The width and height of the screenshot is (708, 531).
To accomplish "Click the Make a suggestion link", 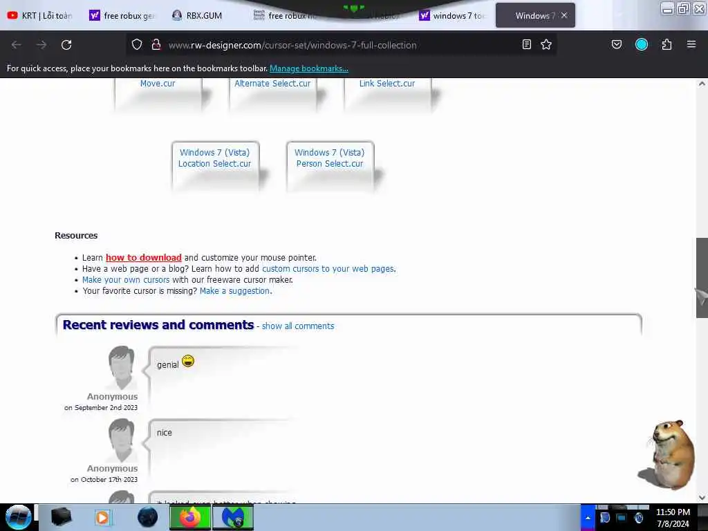I will pyautogui.click(x=234, y=291).
